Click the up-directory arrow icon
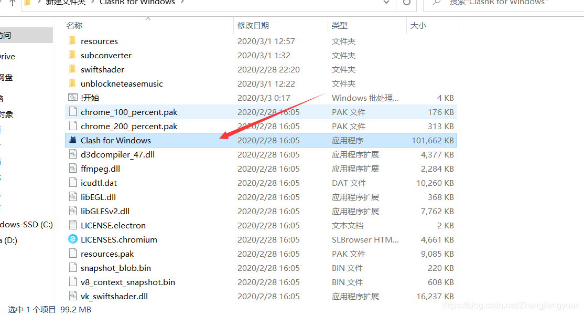Screen dimensions: 584x315 coord(12,3)
